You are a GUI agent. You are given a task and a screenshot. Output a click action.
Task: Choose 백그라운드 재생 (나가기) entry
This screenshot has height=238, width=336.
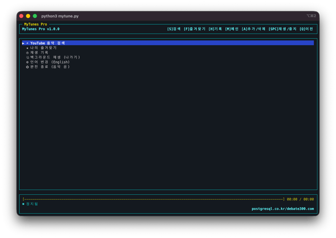tap(55, 57)
